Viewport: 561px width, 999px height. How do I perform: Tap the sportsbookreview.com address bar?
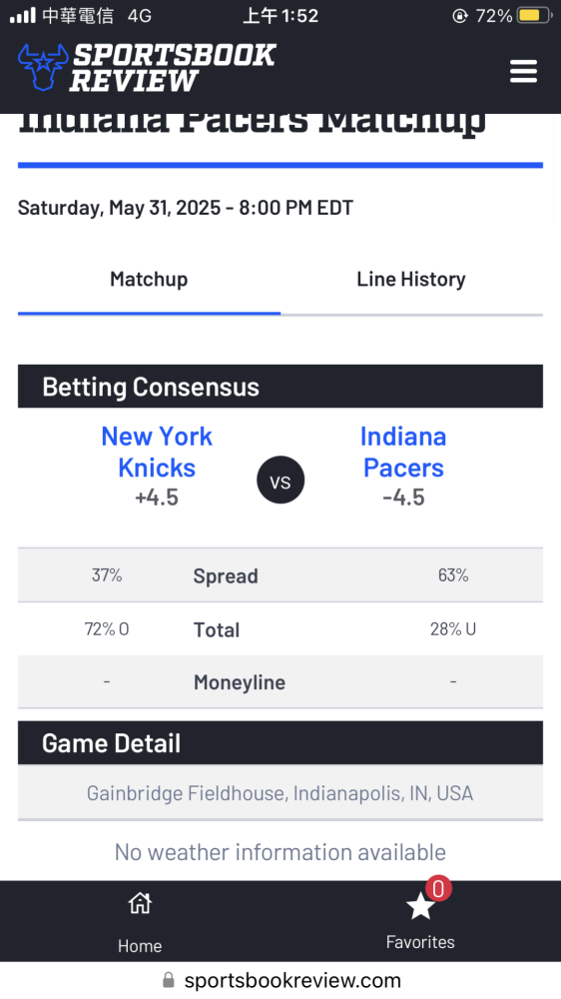click(x=280, y=980)
